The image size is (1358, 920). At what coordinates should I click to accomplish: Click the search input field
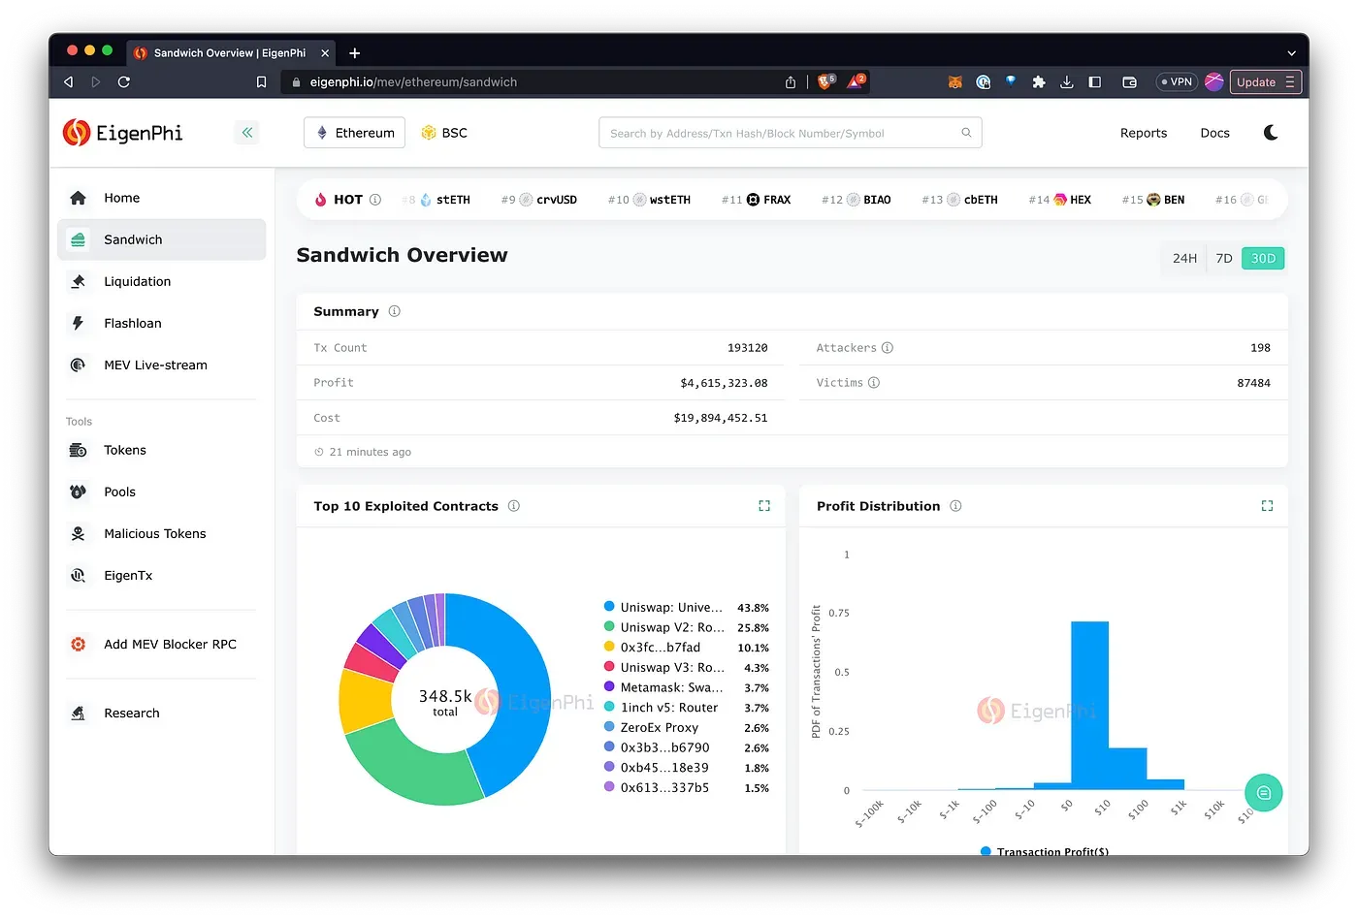pos(791,133)
